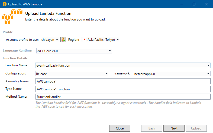Click the Upload Lambda Function heading

(48, 13)
